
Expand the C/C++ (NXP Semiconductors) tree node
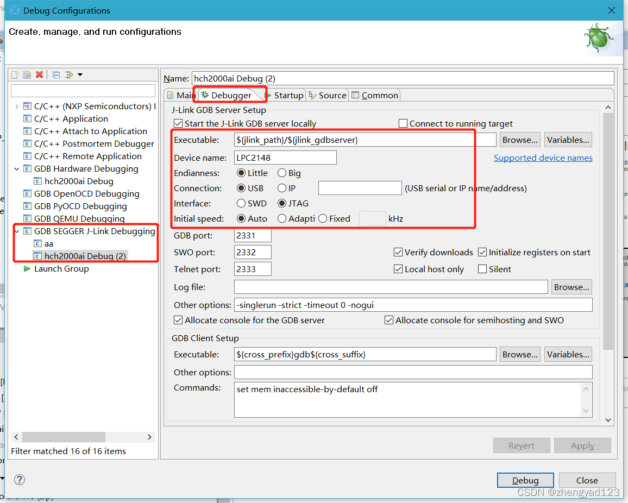(x=17, y=106)
